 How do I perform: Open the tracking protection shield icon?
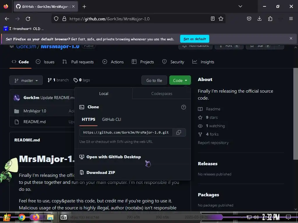click(x=56, y=19)
